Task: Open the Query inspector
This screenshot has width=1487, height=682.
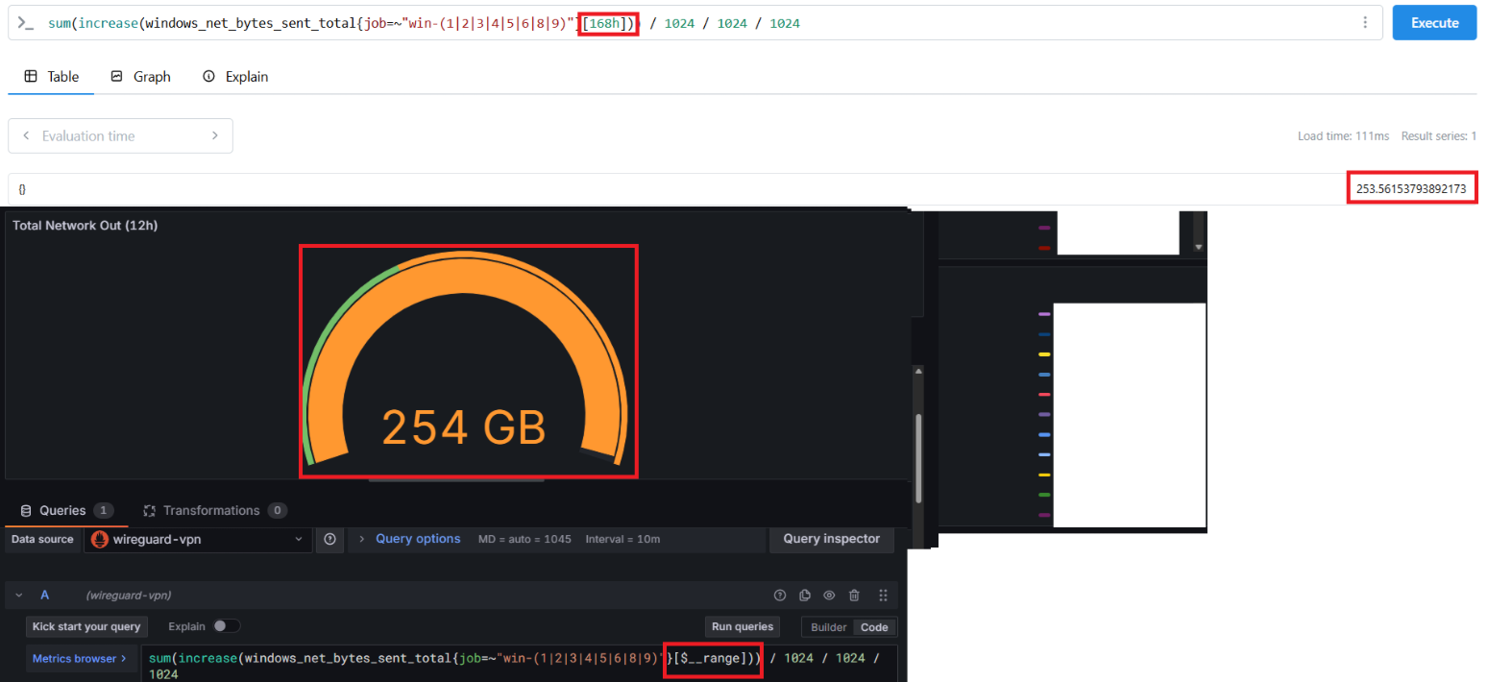Action: tap(831, 539)
